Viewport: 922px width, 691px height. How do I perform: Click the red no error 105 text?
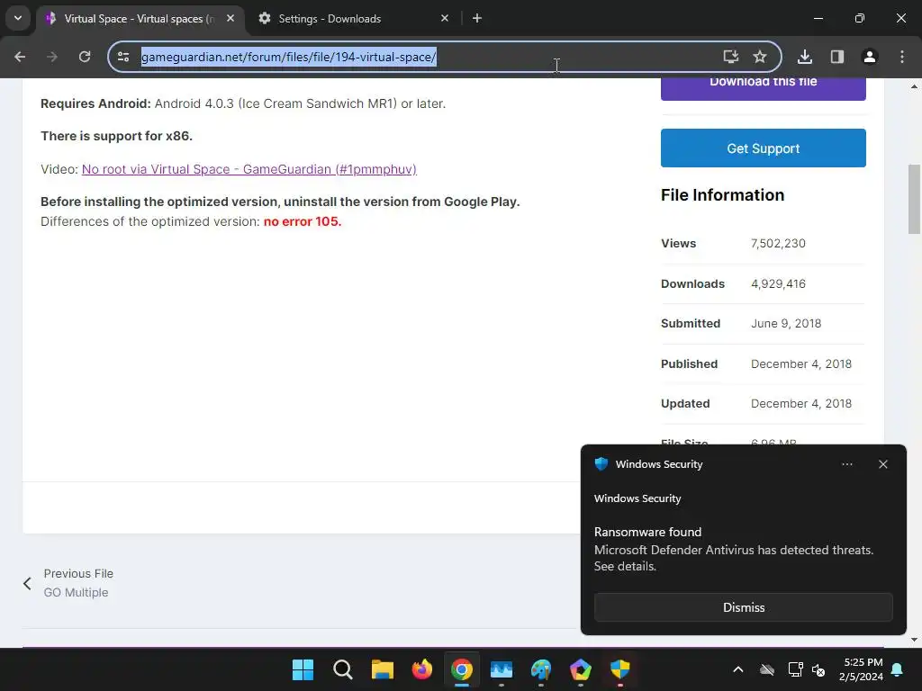(x=303, y=221)
